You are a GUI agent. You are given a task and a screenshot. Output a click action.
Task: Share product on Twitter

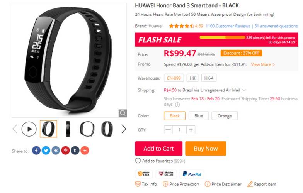coord(46,151)
